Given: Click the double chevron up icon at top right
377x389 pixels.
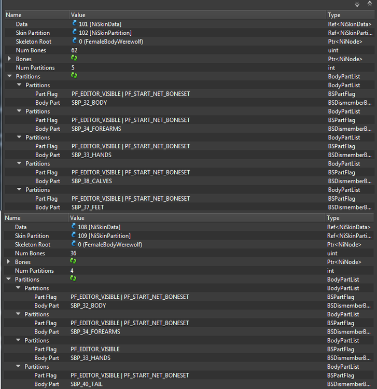Looking at the screenshot, I should [369, 4].
